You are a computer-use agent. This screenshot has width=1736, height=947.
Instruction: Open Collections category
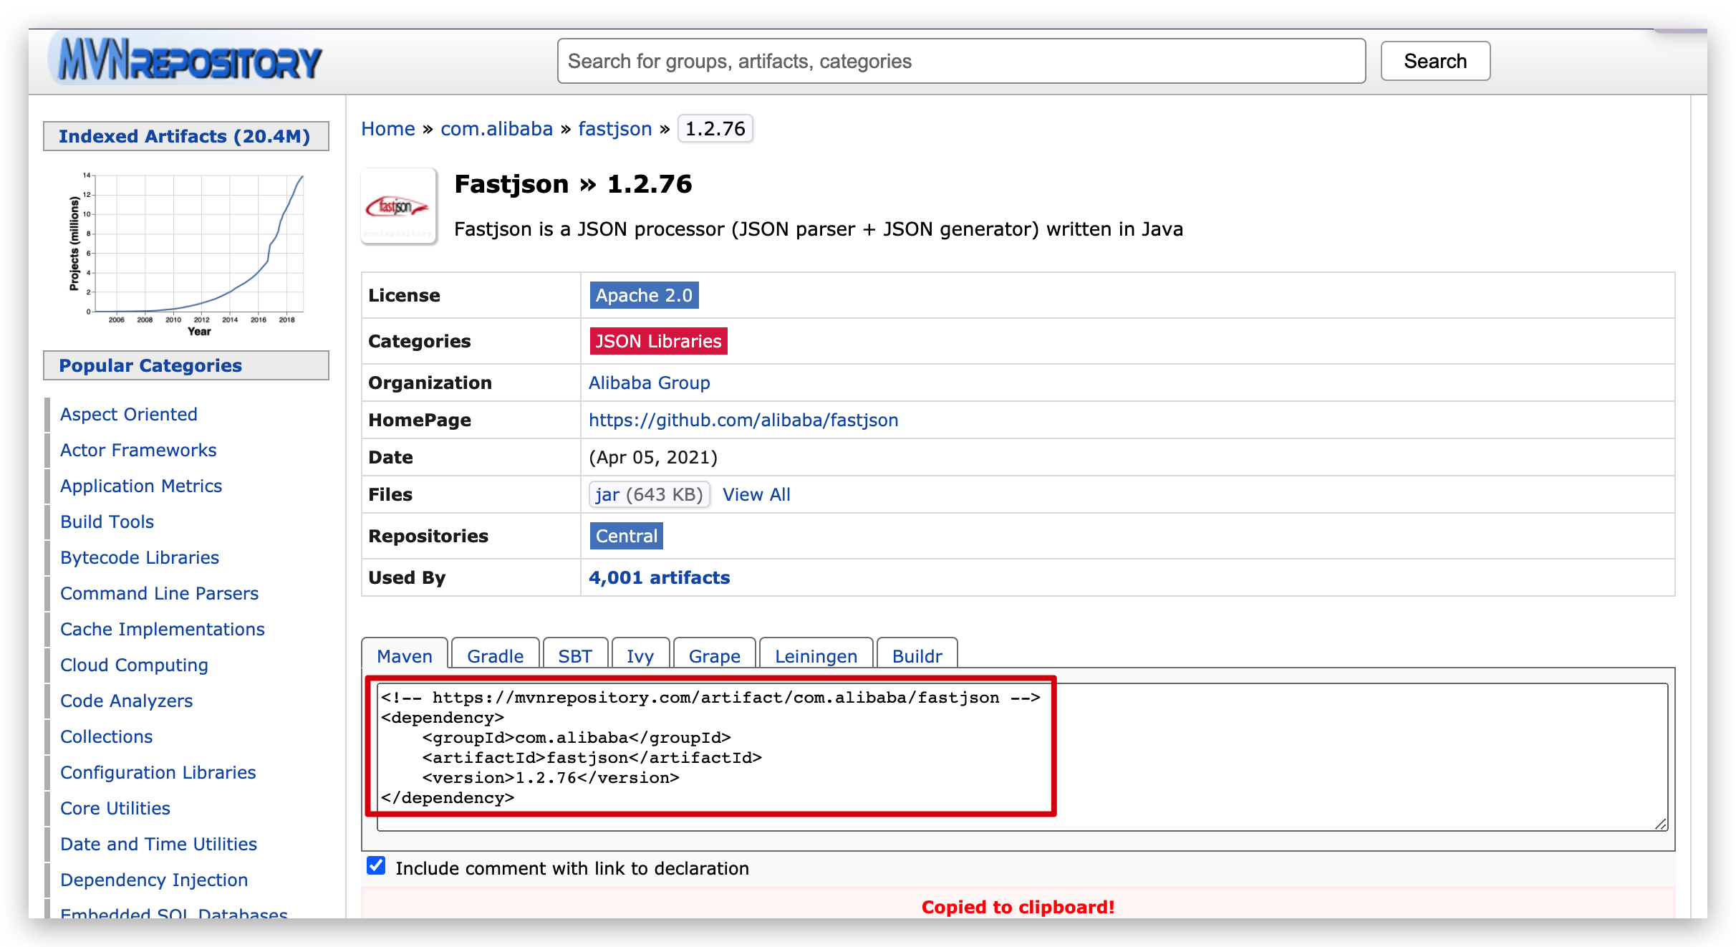click(107, 736)
